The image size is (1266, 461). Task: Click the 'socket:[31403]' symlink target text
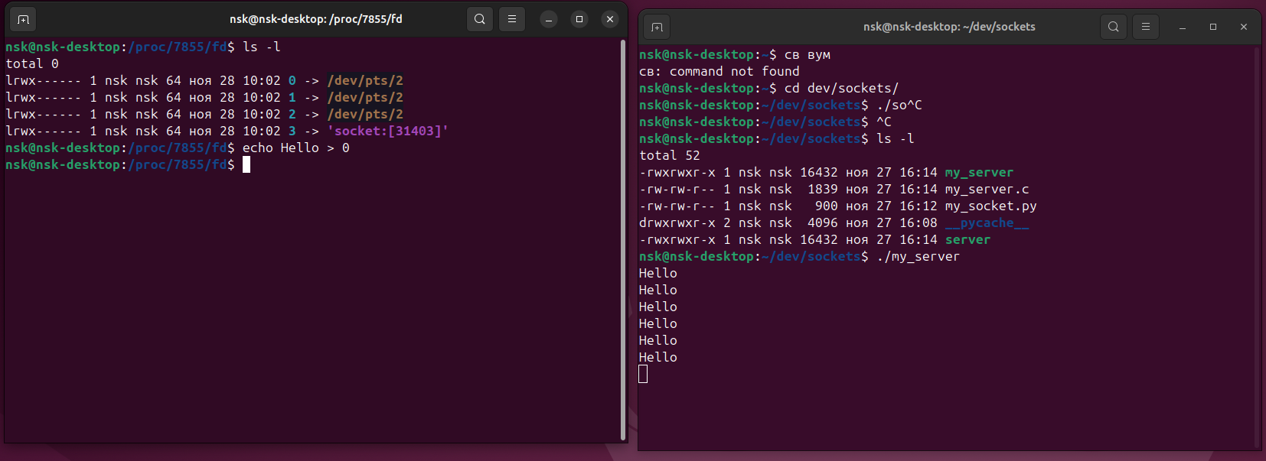pyautogui.click(x=387, y=131)
